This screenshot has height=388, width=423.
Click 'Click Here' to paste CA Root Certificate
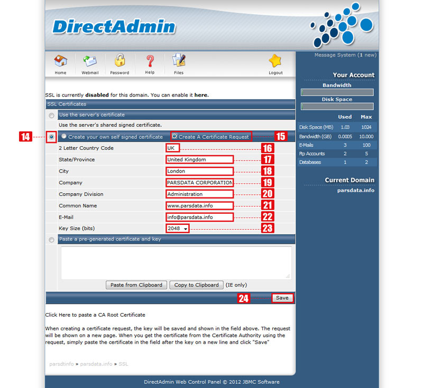(58, 315)
